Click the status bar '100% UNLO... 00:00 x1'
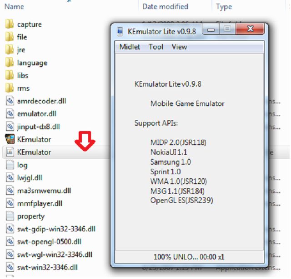 189,257
